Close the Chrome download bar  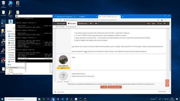click(169, 92)
